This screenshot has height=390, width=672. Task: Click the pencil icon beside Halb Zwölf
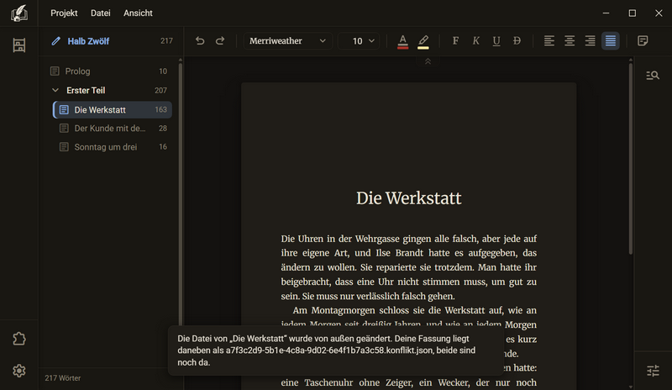point(55,41)
